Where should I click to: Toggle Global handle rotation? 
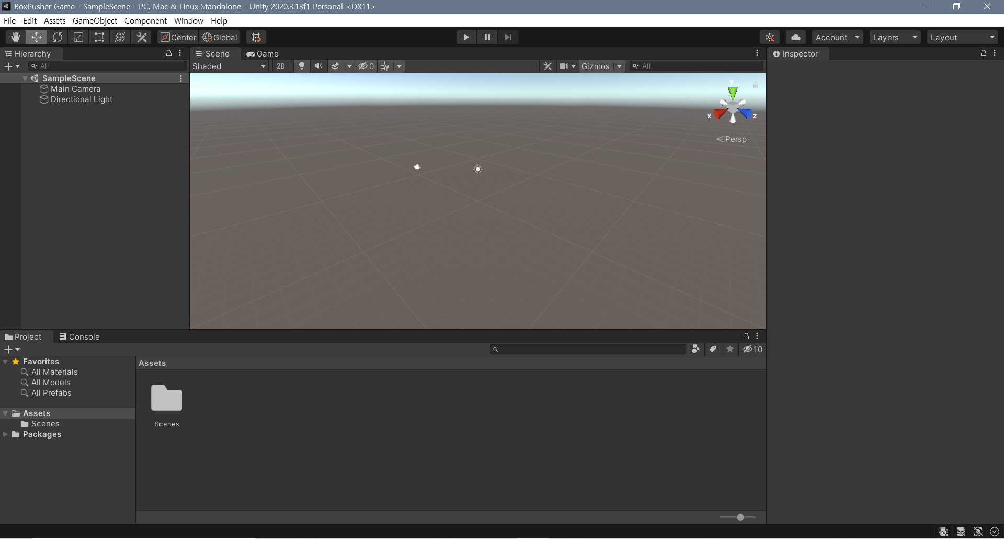click(220, 37)
